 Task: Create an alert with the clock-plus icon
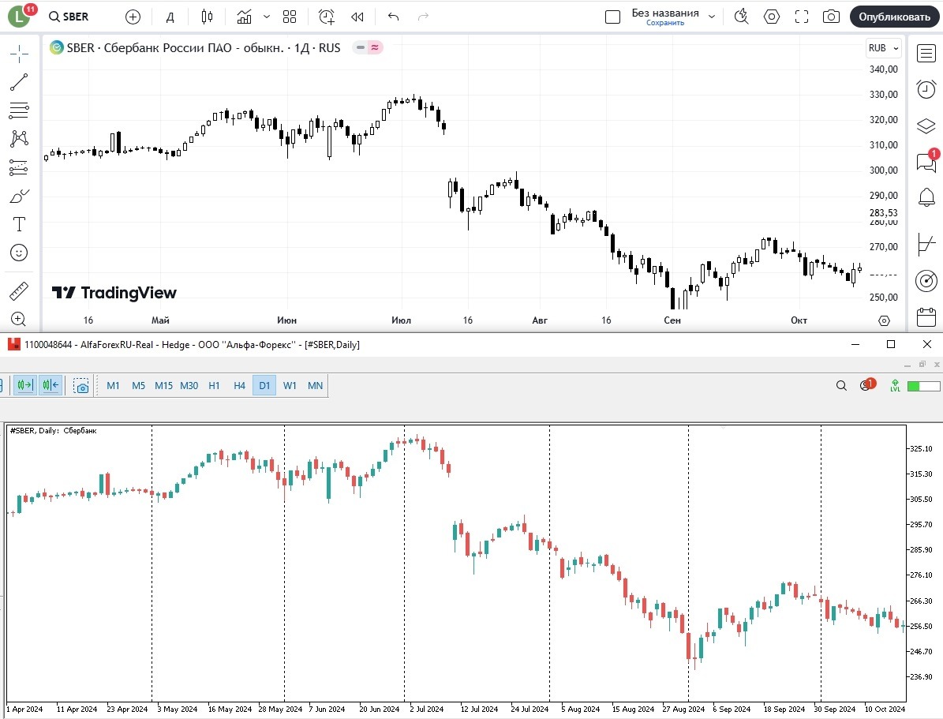(327, 17)
